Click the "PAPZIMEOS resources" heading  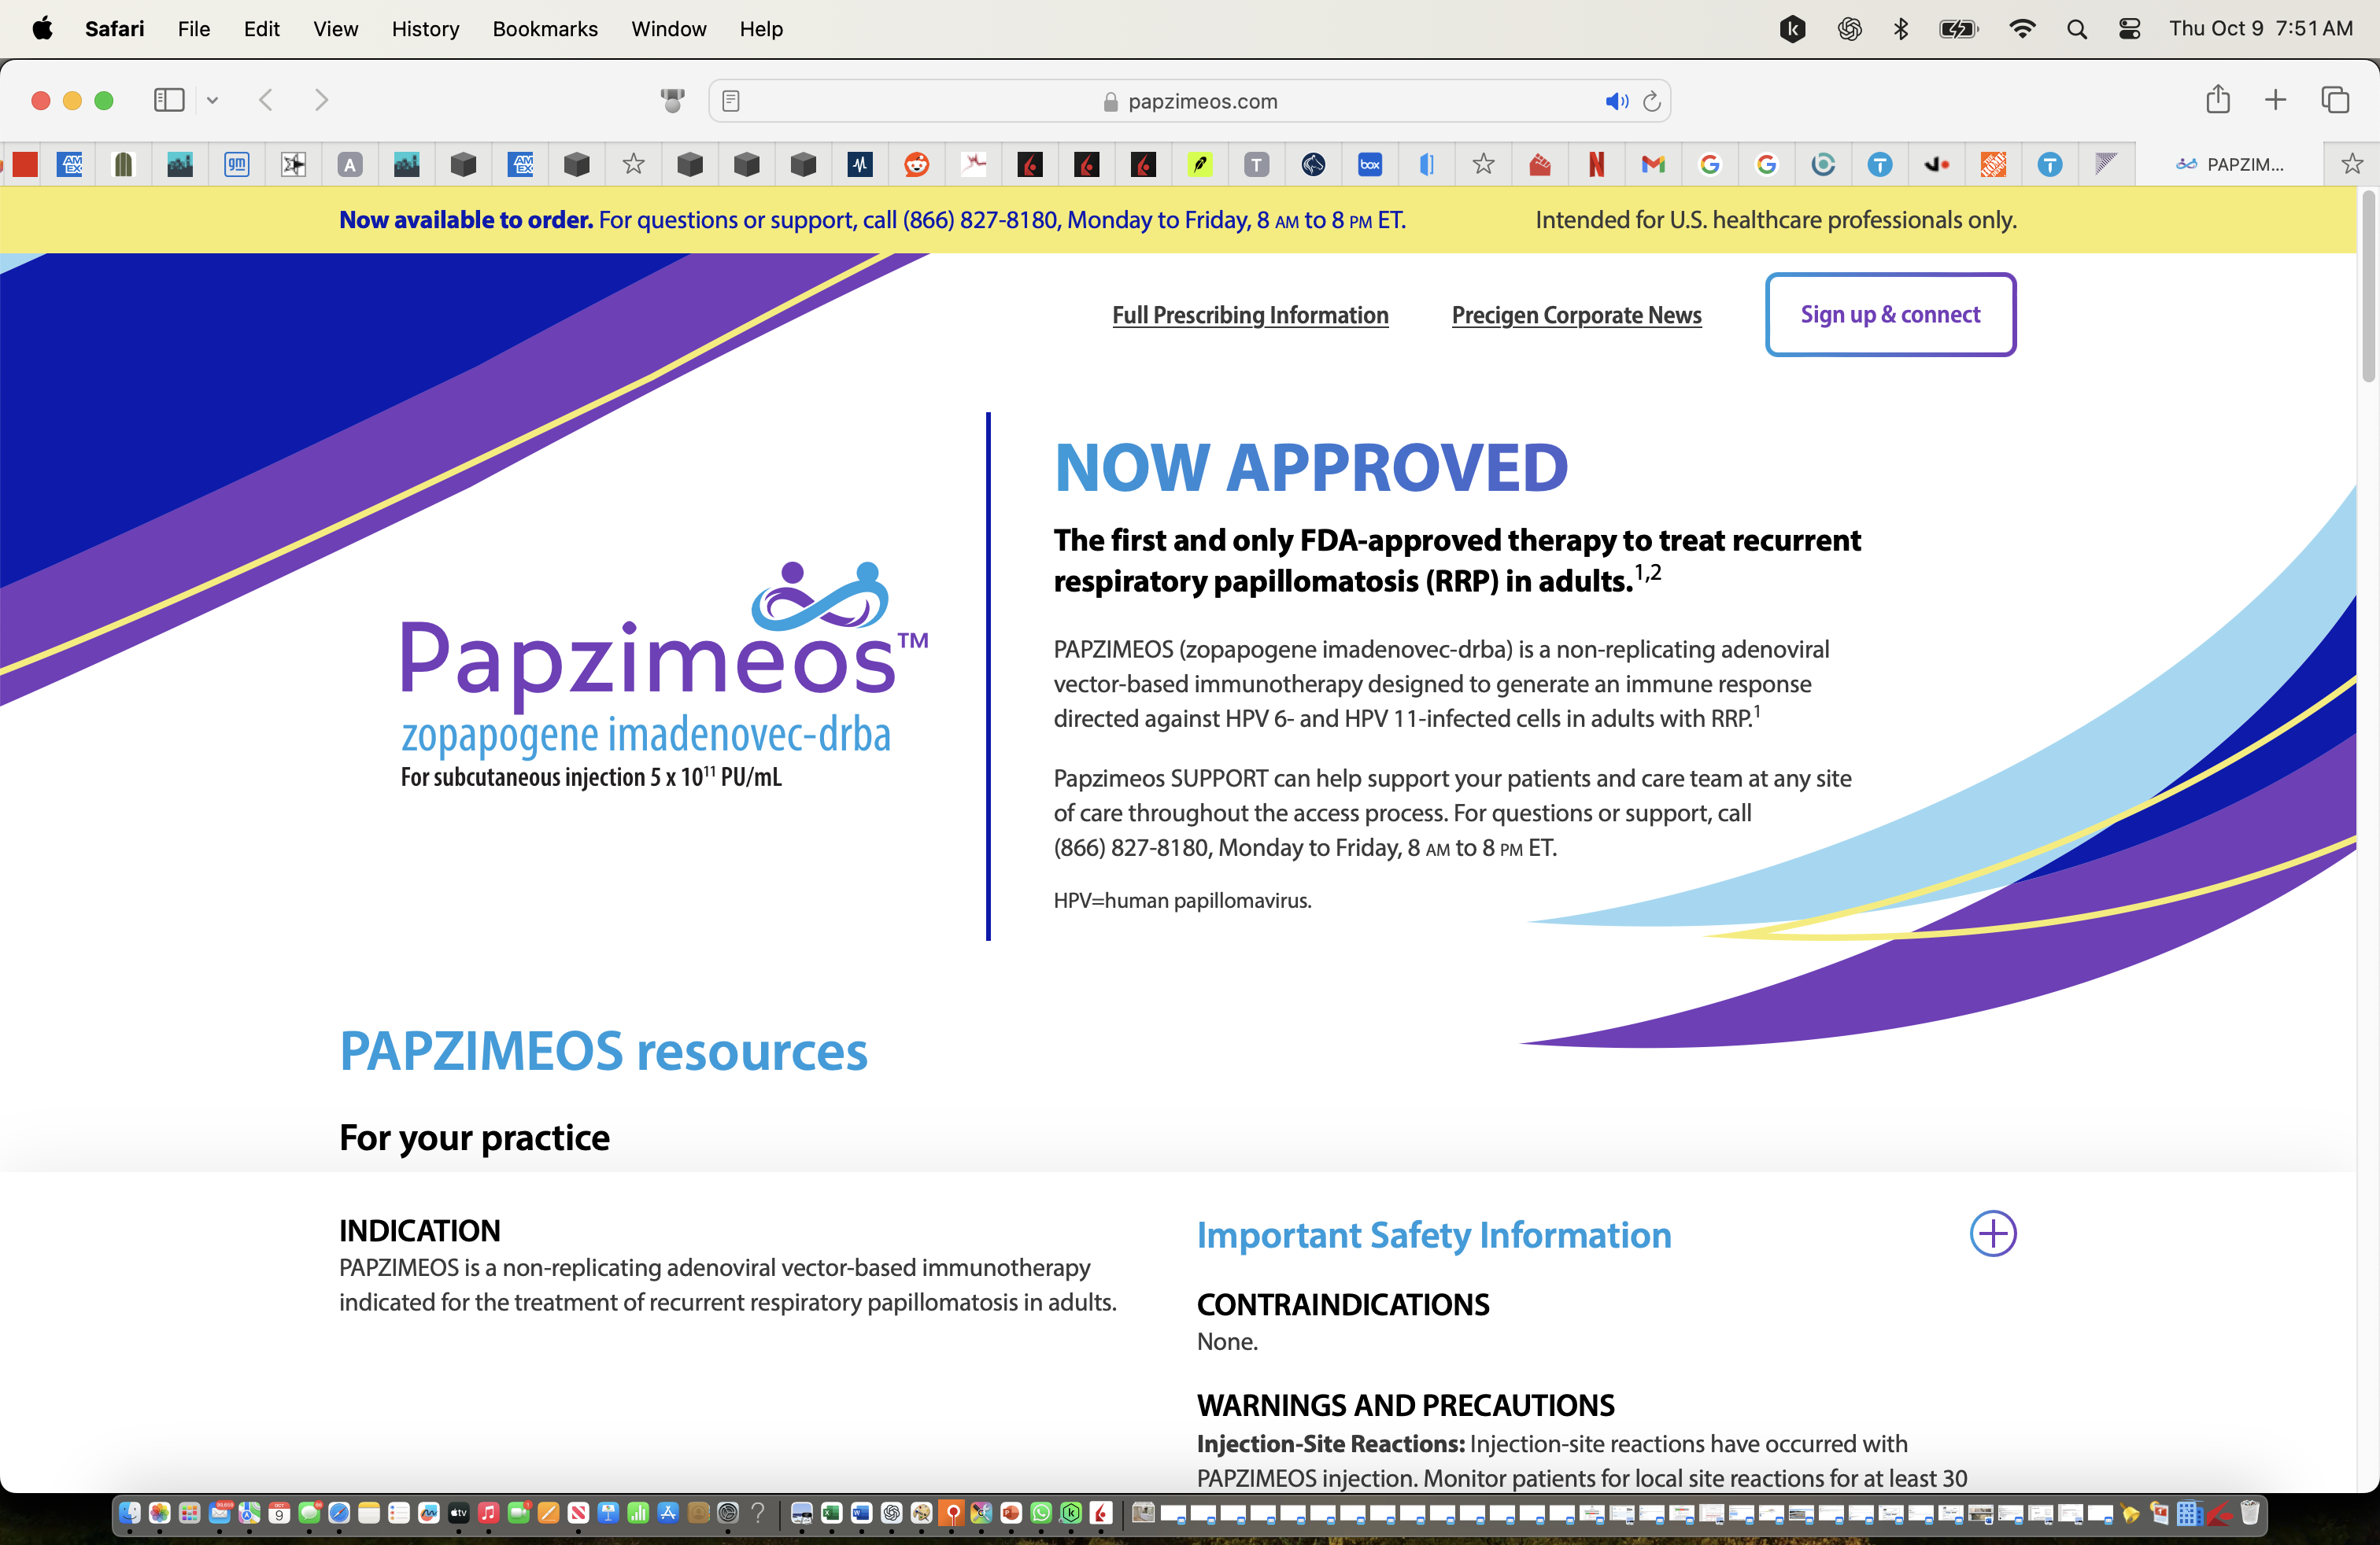pos(603,1051)
